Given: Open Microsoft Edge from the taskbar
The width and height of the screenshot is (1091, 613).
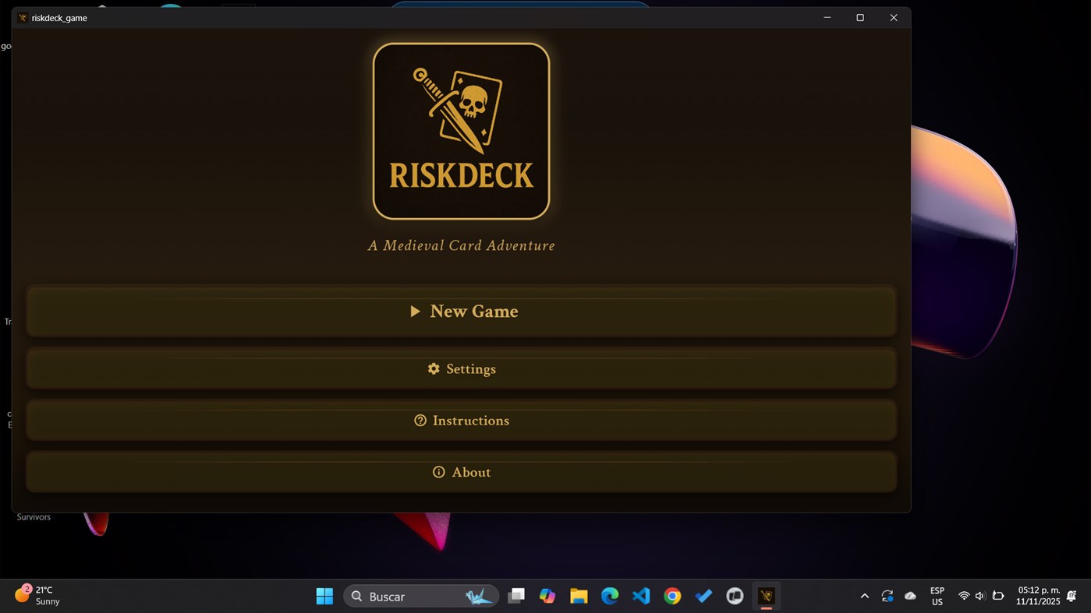Looking at the screenshot, I should (609, 596).
